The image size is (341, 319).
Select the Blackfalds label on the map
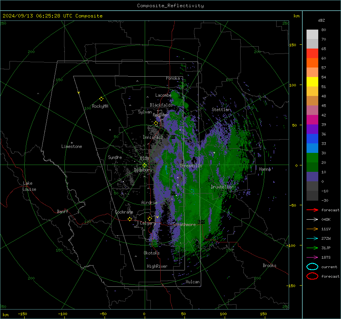161,105
